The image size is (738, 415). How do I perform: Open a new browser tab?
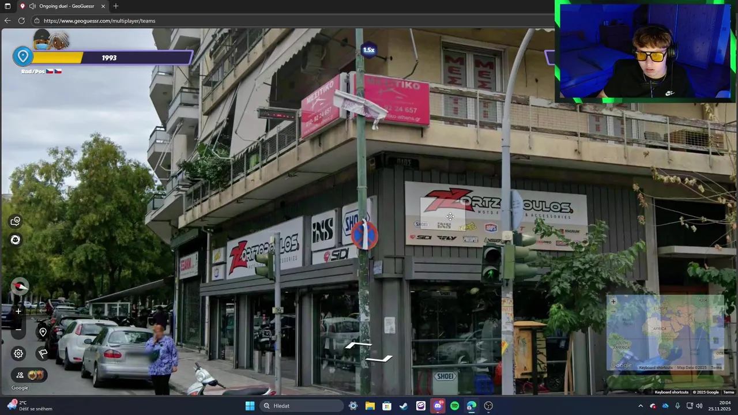116,6
